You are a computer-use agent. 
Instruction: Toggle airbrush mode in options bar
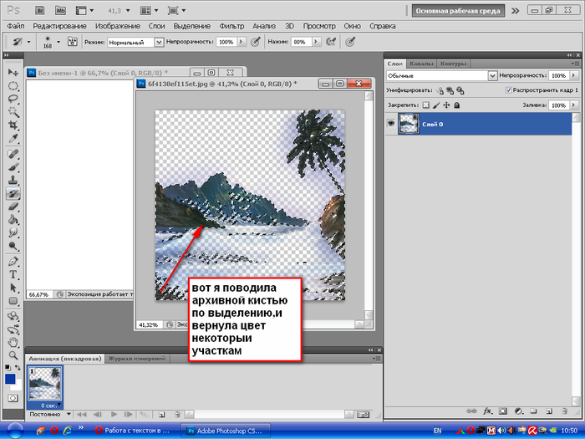point(331,42)
